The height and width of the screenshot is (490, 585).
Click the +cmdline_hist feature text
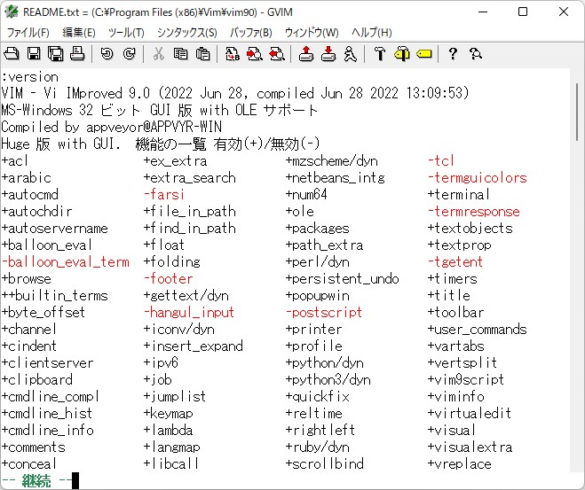pyautogui.click(x=47, y=413)
